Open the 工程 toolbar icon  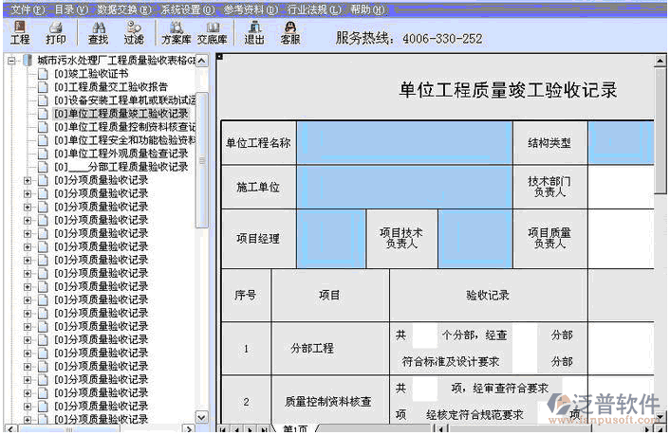point(20,33)
